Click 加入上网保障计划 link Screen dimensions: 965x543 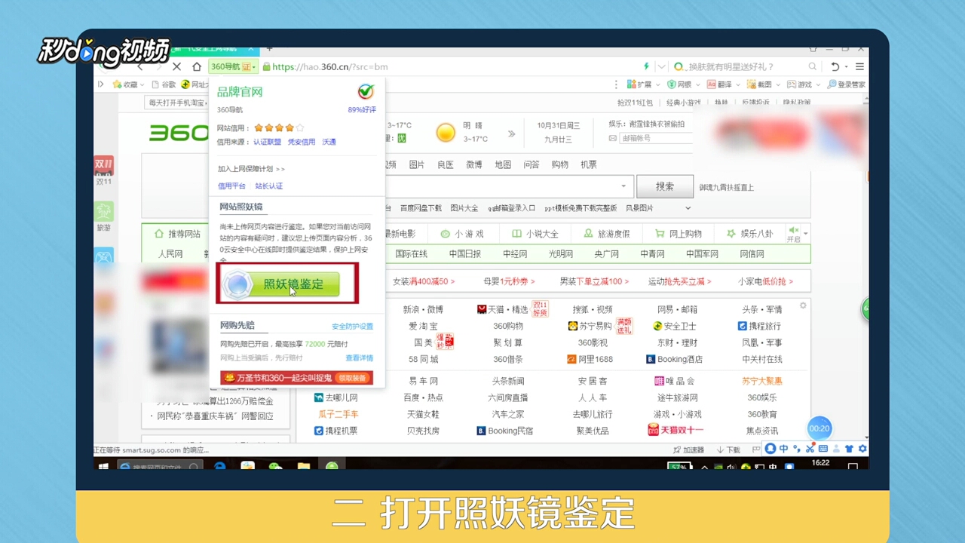pyautogui.click(x=251, y=169)
